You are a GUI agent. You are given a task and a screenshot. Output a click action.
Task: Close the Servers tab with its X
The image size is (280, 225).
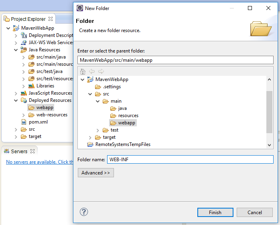tap(32, 151)
